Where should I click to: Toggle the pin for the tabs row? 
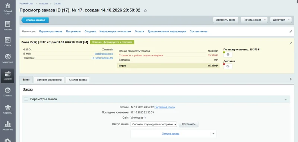click(x=291, y=80)
